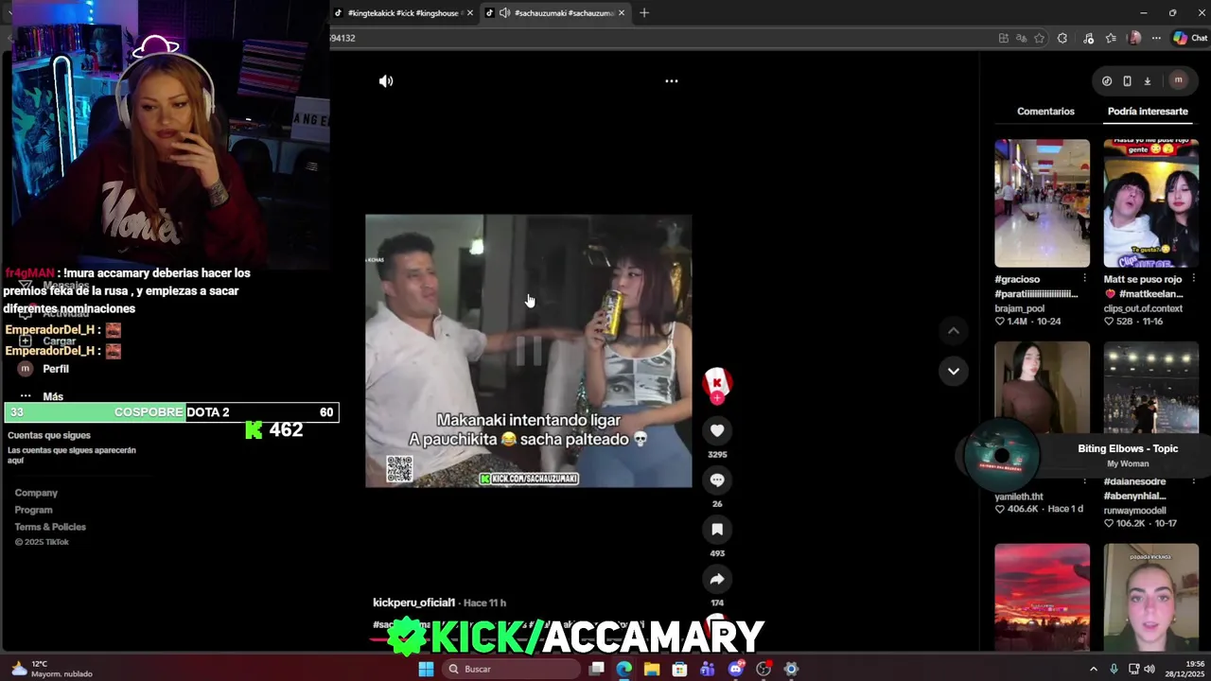This screenshot has height=681, width=1211.
Task: Open the yamileth.tht video thumbnail
Action: click(x=1042, y=388)
